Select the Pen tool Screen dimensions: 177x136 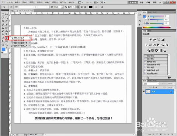pos(3,38)
